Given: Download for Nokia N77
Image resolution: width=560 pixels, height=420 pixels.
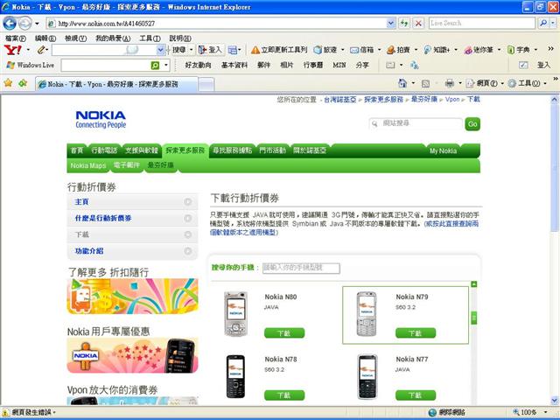Looking at the screenshot, I should point(416,395).
